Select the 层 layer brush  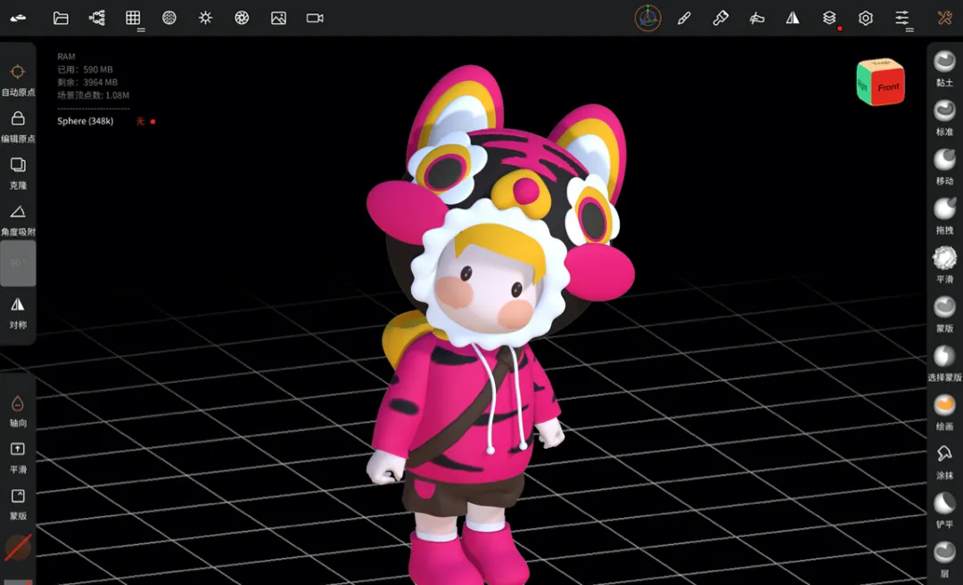pyautogui.click(x=944, y=559)
